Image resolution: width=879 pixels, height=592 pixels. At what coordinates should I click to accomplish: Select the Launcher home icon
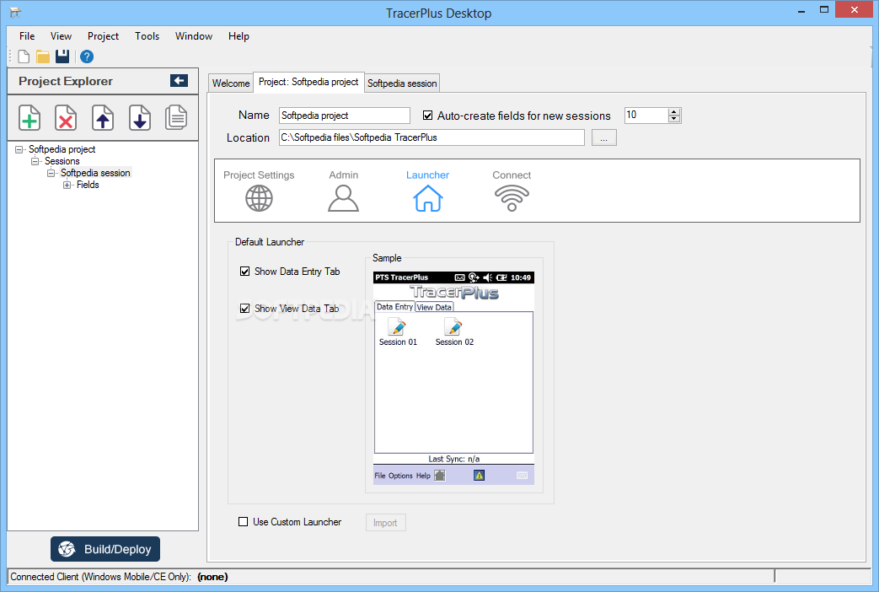[428, 198]
